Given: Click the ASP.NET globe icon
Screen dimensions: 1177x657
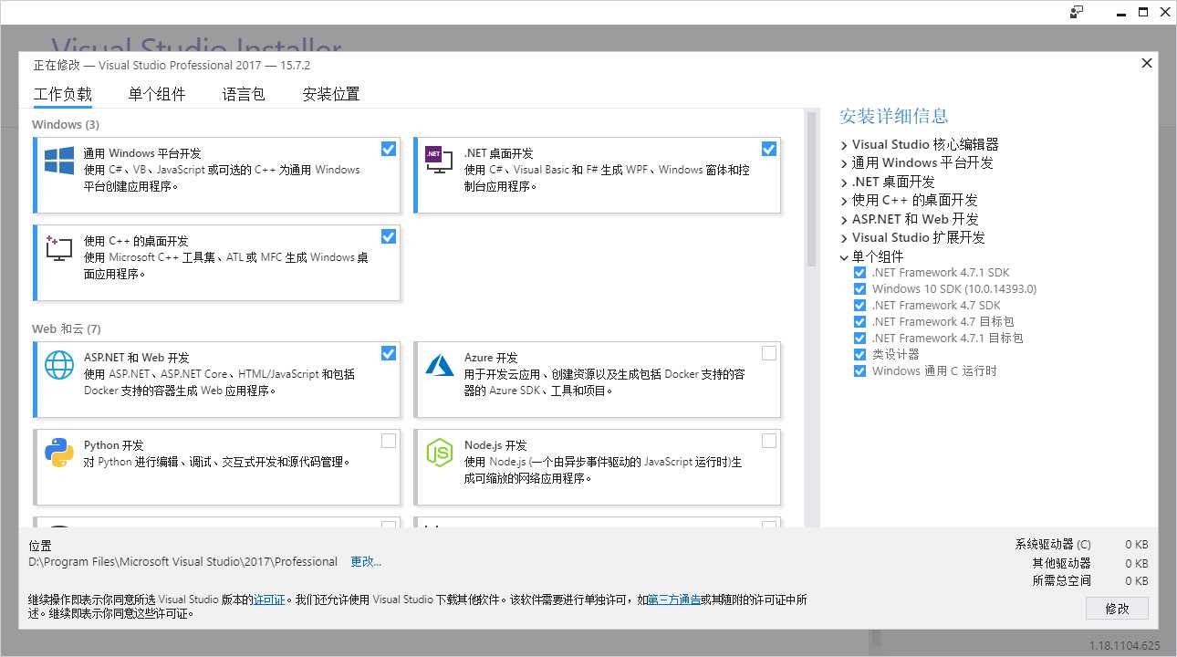Looking at the screenshot, I should 59,365.
